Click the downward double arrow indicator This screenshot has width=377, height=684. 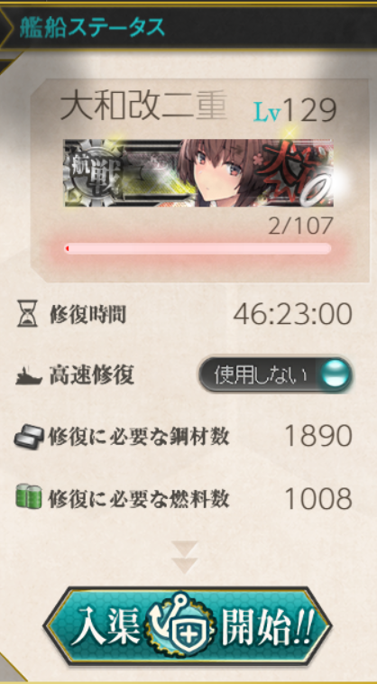[184, 557]
